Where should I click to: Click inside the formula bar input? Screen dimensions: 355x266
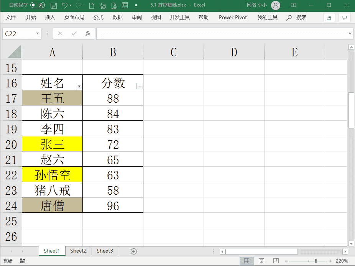coord(222,34)
